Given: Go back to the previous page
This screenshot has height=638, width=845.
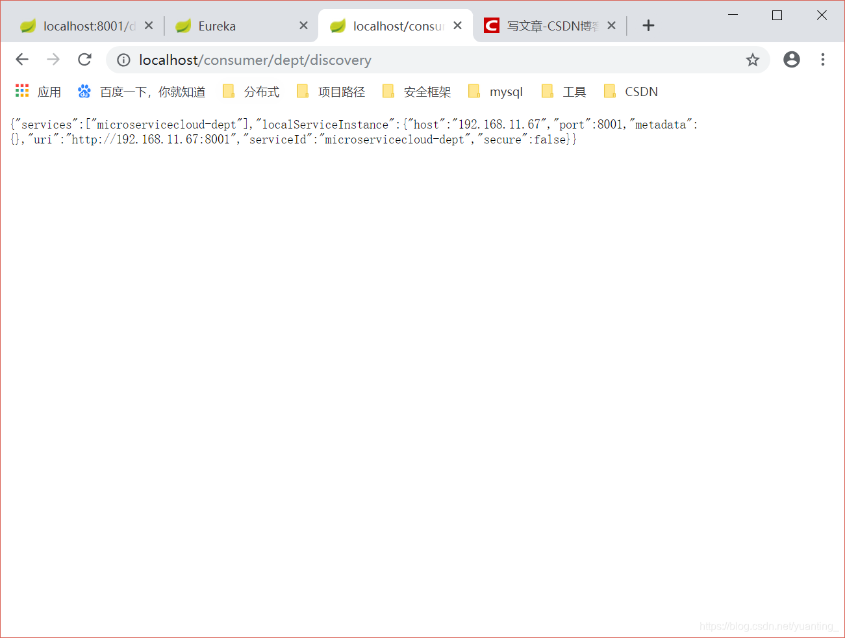Looking at the screenshot, I should (x=22, y=60).
